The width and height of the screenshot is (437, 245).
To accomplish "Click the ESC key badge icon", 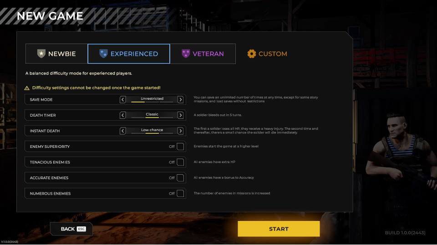I will coord(81,229).
